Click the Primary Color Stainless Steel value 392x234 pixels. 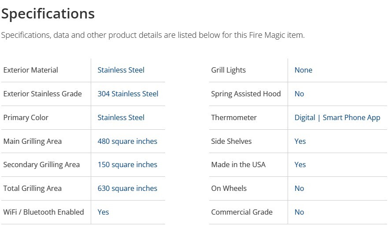coord(121,117)
